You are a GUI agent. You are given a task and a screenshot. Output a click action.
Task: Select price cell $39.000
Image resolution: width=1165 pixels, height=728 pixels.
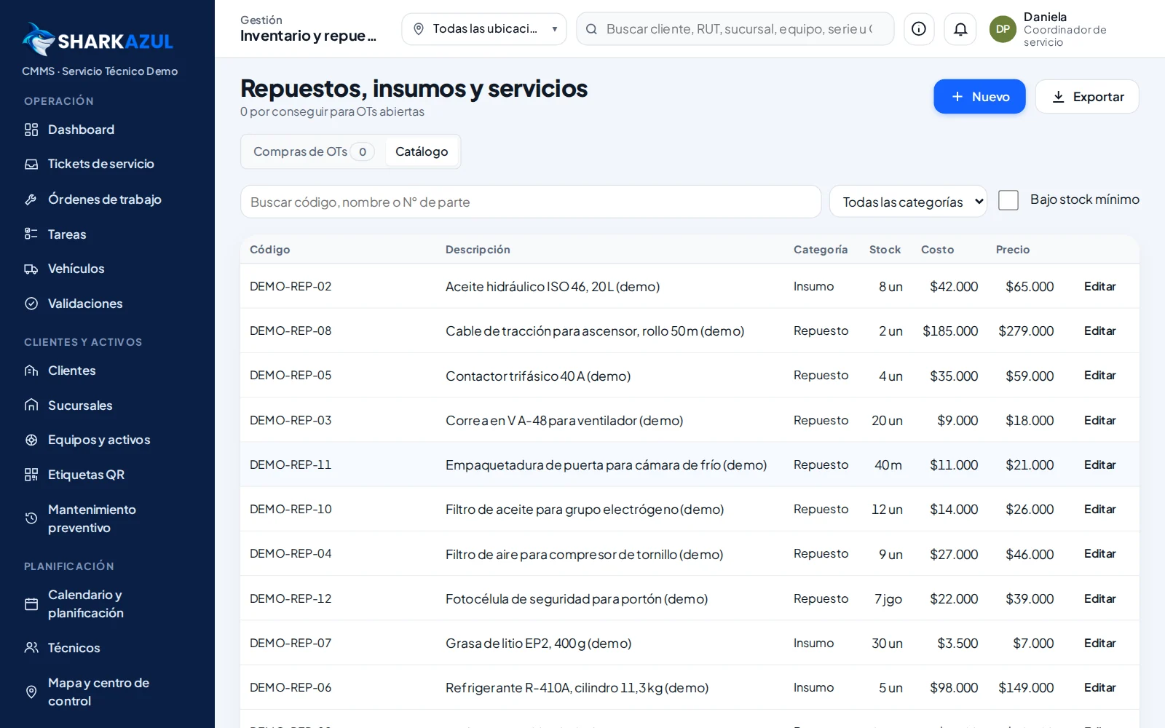point(1030,598)
